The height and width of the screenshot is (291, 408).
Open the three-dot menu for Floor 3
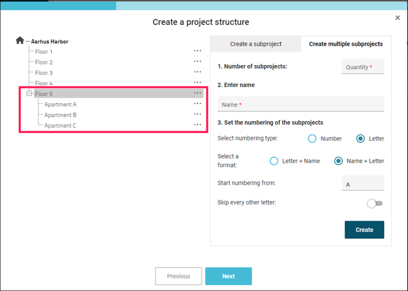[197, 72]
